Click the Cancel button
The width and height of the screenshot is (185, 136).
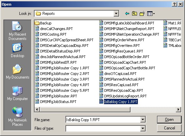point(169,128)
